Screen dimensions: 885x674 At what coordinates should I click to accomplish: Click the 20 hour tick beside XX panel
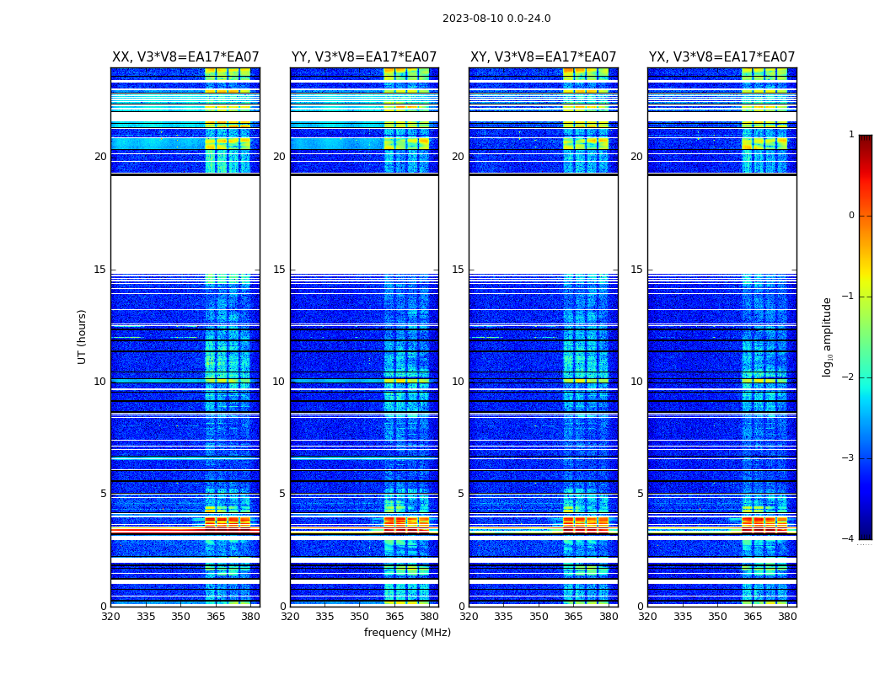(100, 157)
